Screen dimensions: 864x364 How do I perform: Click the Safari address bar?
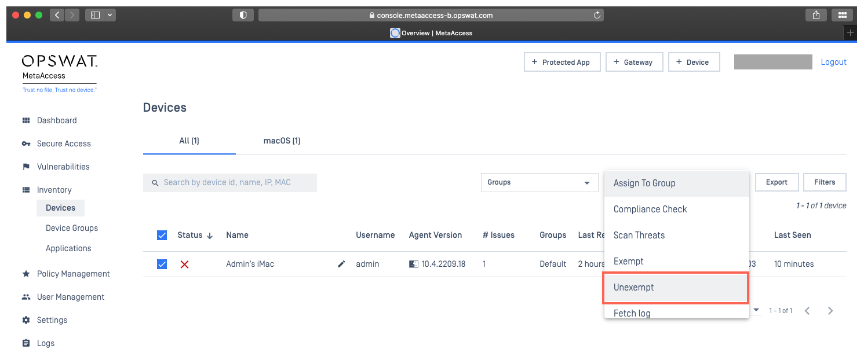click(431, 16)
